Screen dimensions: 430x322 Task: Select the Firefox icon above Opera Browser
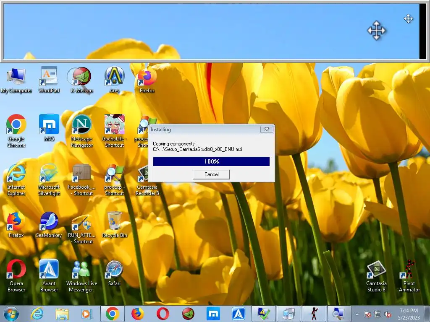(x=16, y=224)
